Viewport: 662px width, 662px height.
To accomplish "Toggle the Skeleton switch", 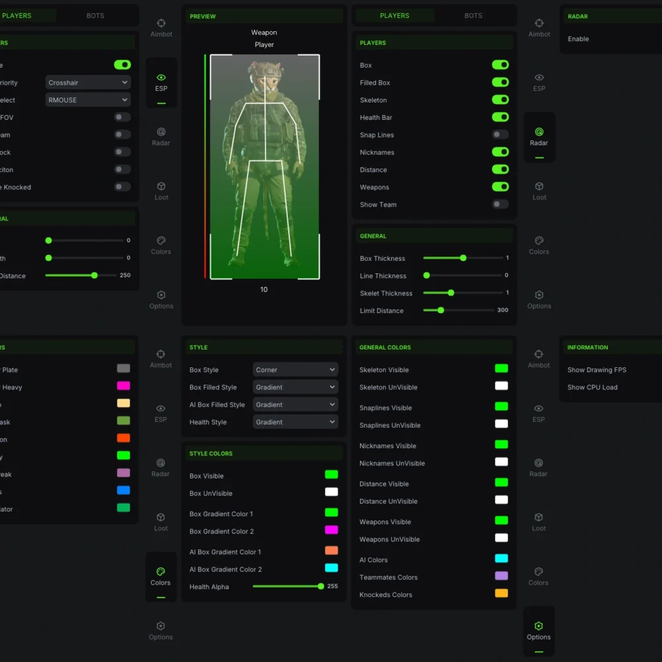I will pyautogui.click(x=500, y=100).
